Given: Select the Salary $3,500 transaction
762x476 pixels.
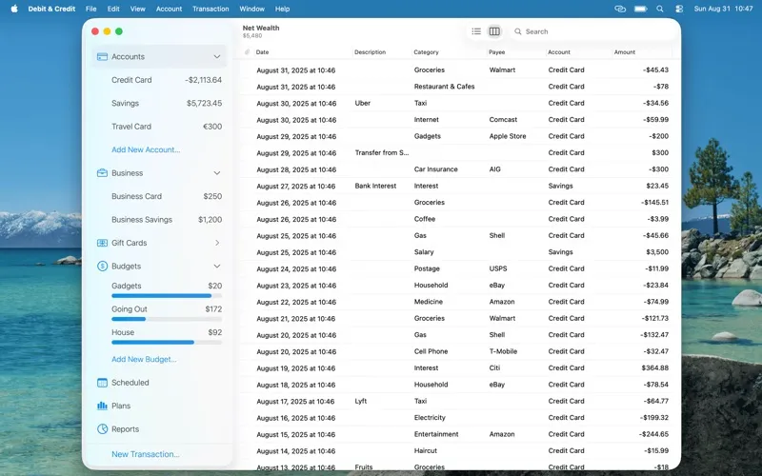Looking at the screenshot, I should click(457, 252).
